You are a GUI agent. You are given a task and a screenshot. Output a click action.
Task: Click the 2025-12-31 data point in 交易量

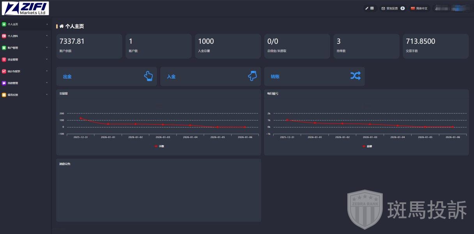[x=81, y=118]
